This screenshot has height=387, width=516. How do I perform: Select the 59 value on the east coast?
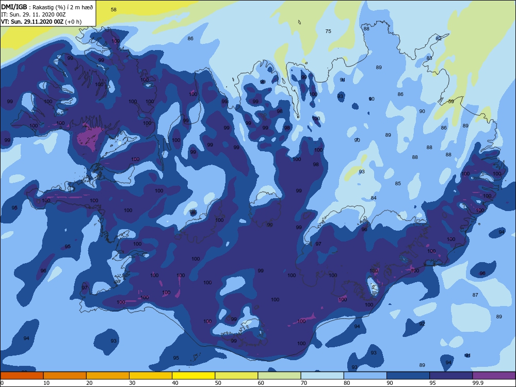pos(451,101)
